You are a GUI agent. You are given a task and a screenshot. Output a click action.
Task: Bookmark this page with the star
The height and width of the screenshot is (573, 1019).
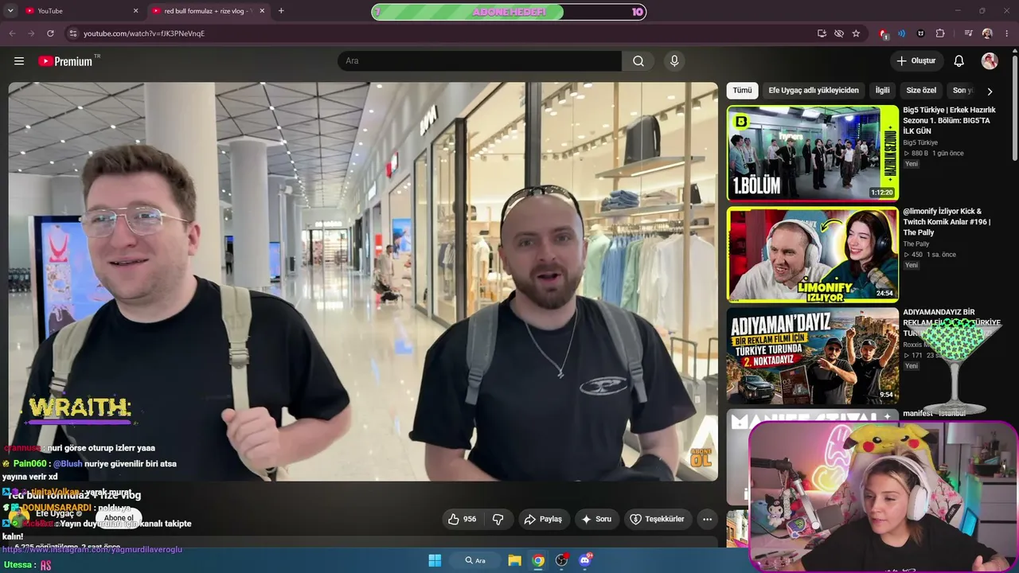pos(856,33)
